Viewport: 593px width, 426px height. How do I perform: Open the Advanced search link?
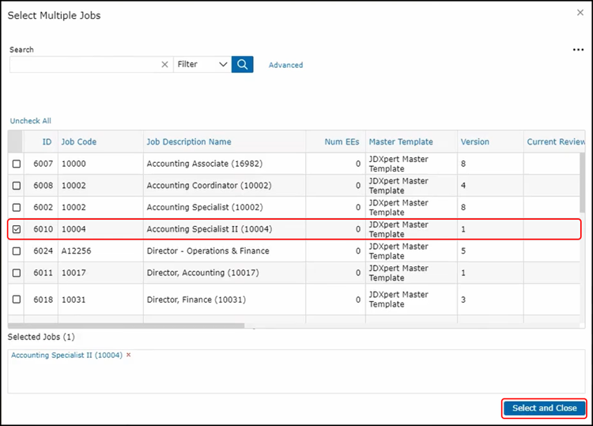point(285,65)
